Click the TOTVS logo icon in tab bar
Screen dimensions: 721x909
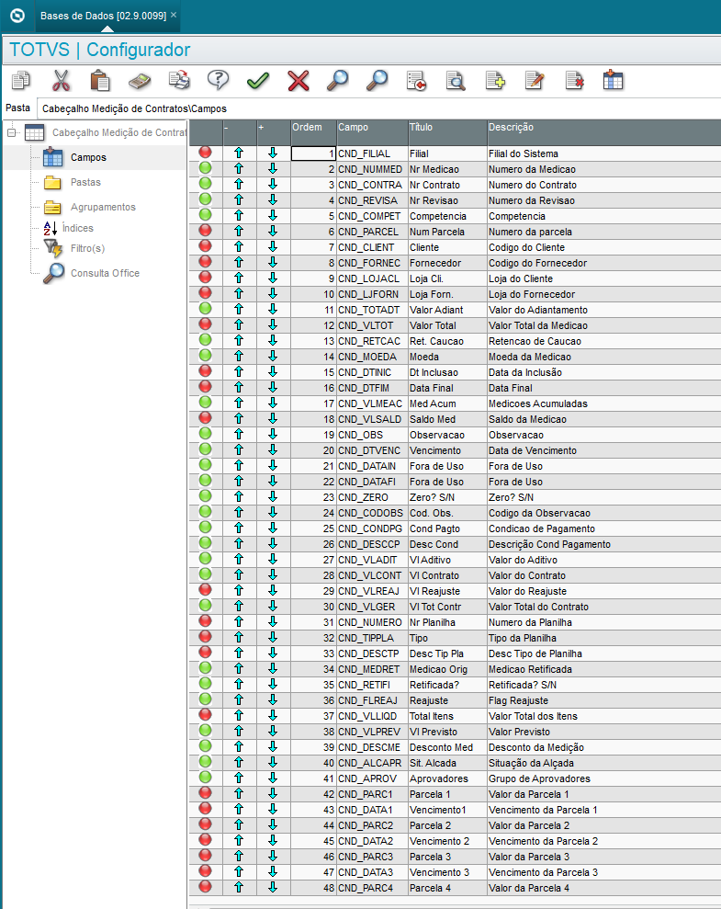pyautogui.click(x=17, y=16)
